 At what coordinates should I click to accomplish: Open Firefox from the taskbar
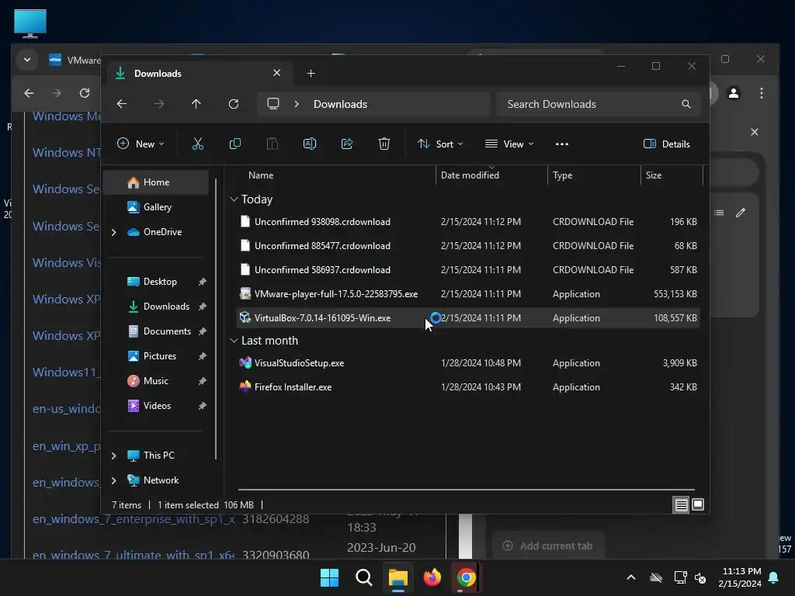click(x=432, y=577)
